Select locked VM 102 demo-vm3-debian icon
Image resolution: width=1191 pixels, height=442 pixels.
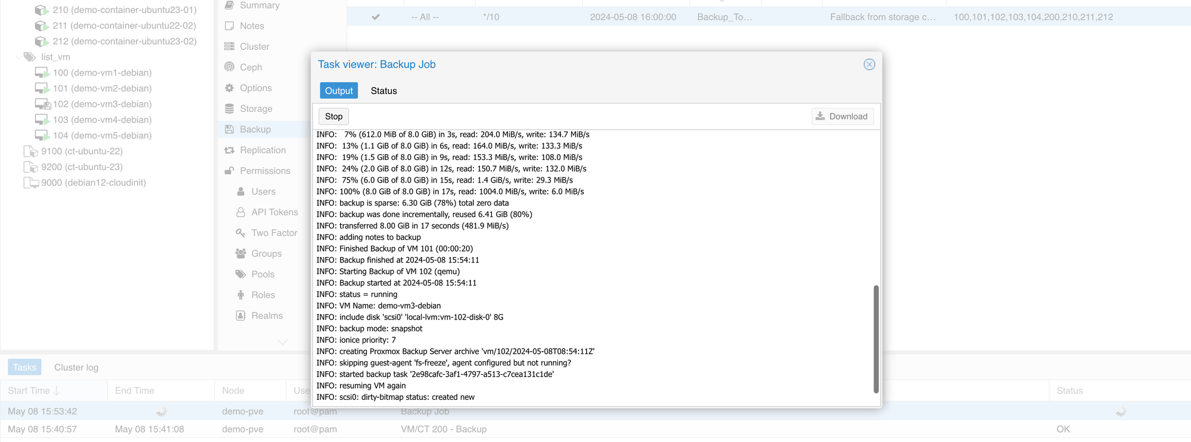coord(43,104)
